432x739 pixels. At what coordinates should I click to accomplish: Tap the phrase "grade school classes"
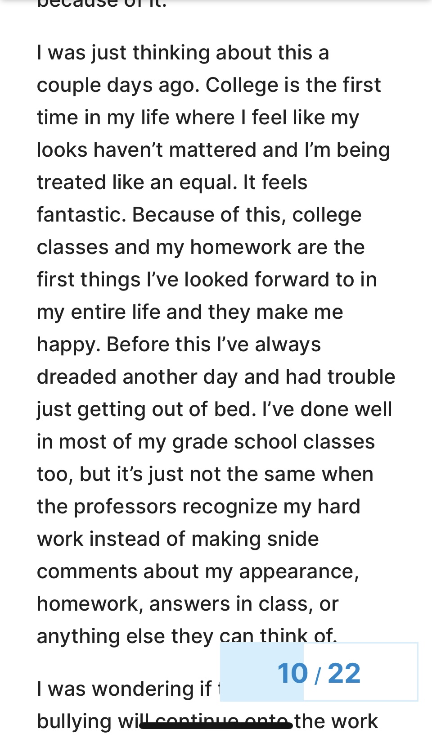click(x=273, y=442)
